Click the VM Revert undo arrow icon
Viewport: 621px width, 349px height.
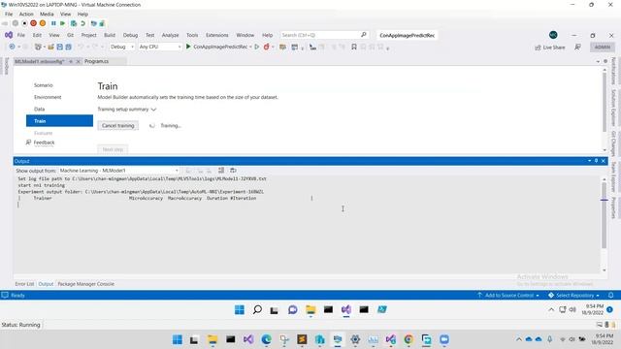click(82, 23)
